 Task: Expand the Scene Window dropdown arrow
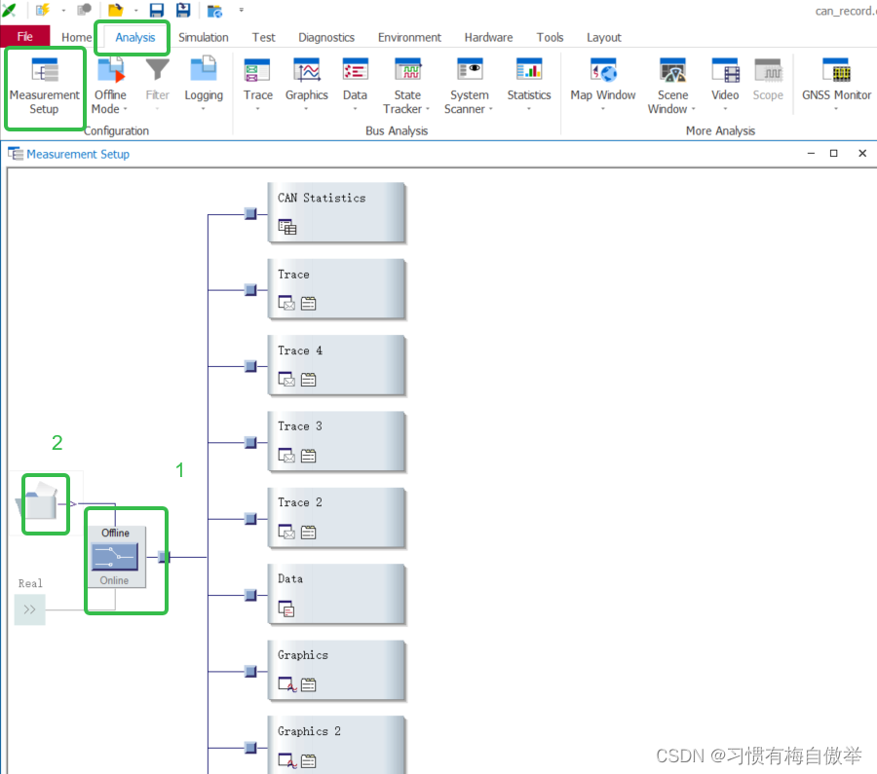pos(694,110)
